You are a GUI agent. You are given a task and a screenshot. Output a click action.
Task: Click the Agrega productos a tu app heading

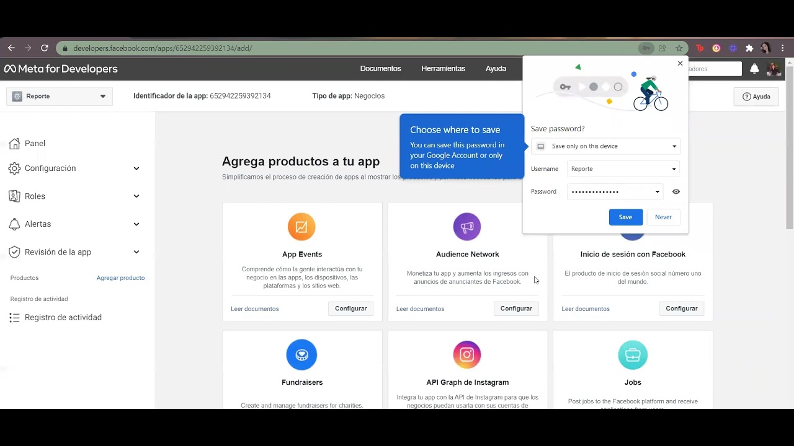[x=301, y=162]
